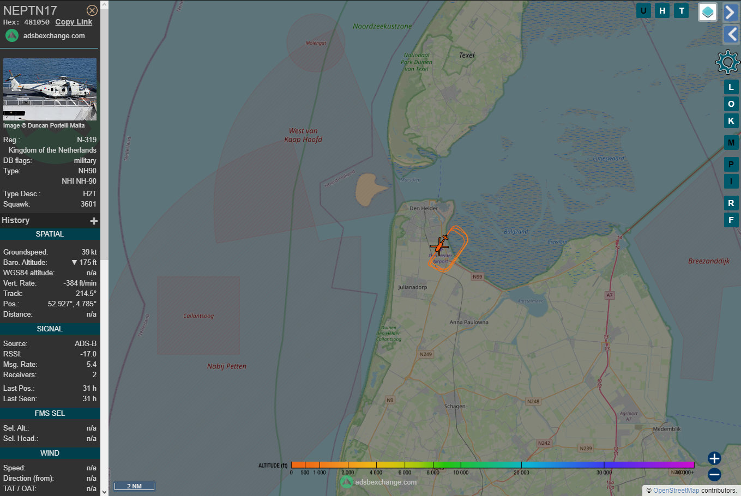Click the F button on right side
Image resolution: width=741 pixels, height=496 pixels.
point(731,220)
